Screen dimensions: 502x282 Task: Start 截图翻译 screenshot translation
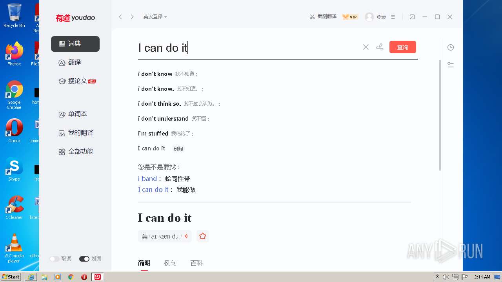click(323, 17)
